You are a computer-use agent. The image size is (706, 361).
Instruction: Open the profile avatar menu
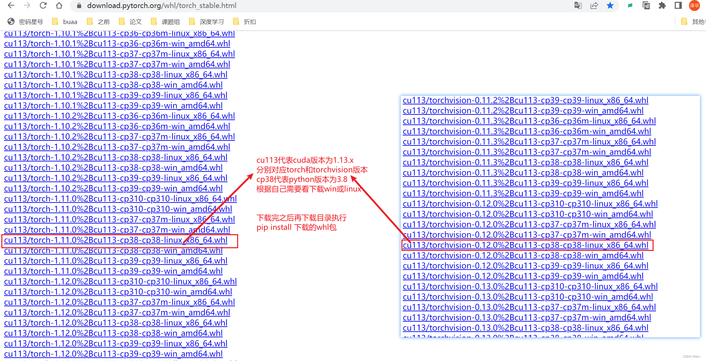coord(695,5)
